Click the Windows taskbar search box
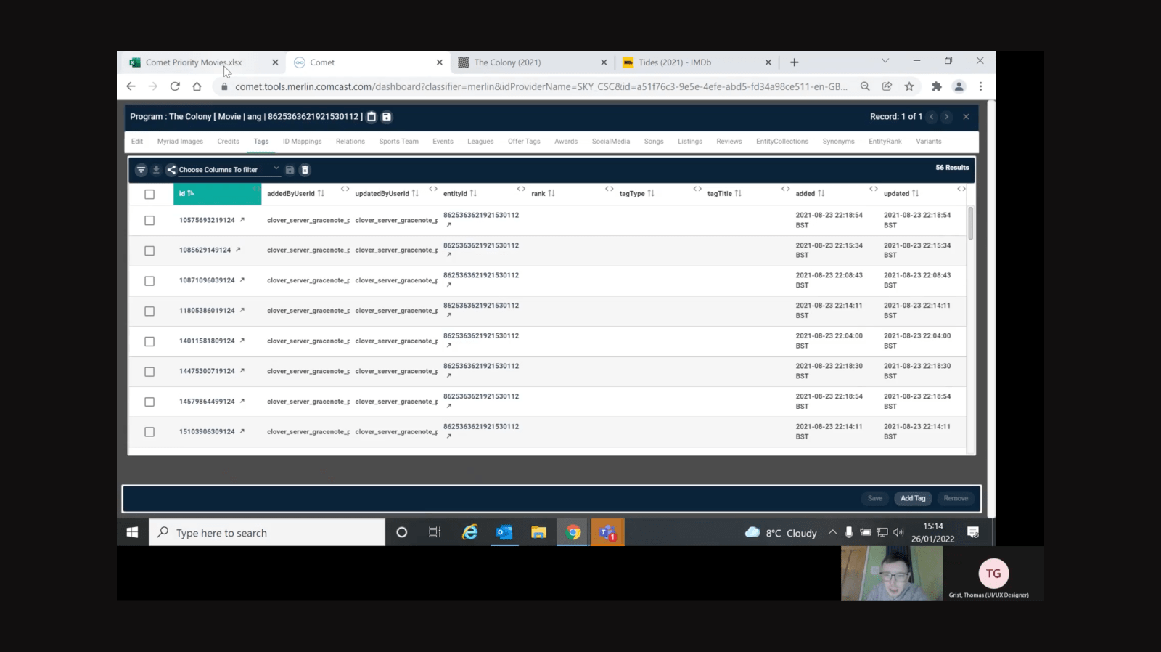 tap(267, 533)
